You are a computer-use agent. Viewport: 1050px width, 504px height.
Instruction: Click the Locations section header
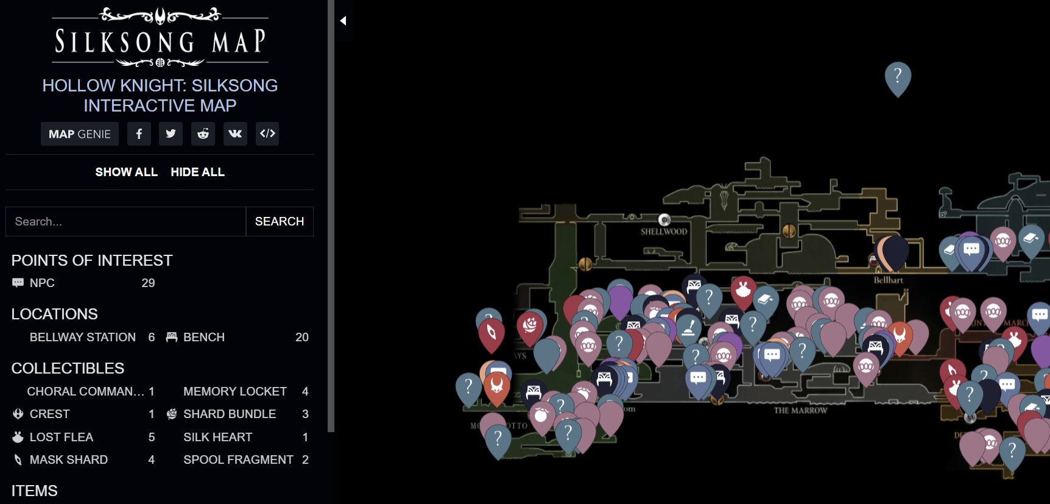click(54, 314)
